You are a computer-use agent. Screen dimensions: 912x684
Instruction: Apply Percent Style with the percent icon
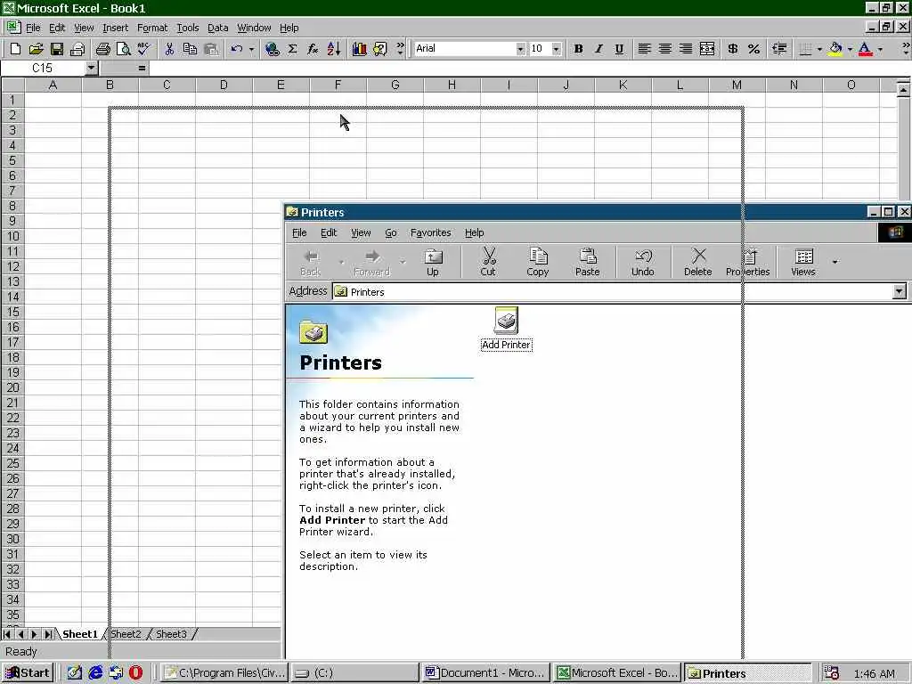[753, 49]
